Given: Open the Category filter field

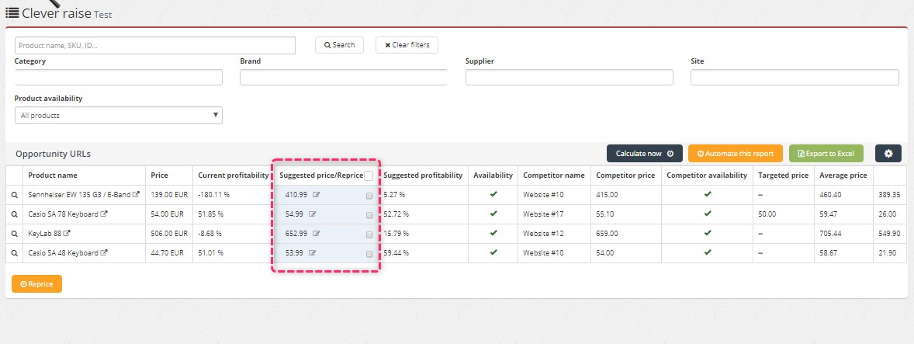Looking at the screenshot, I should pos(119,77).
